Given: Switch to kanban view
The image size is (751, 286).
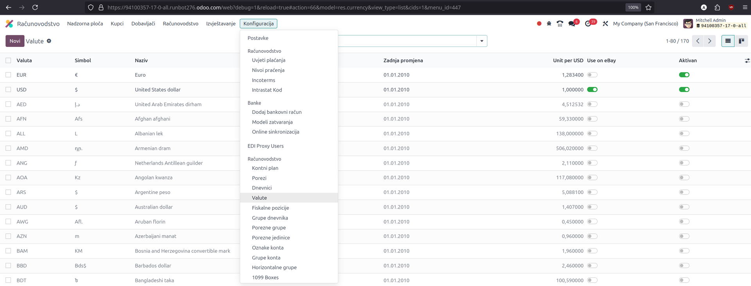Looking at the screenshot, I should (741, 41).
